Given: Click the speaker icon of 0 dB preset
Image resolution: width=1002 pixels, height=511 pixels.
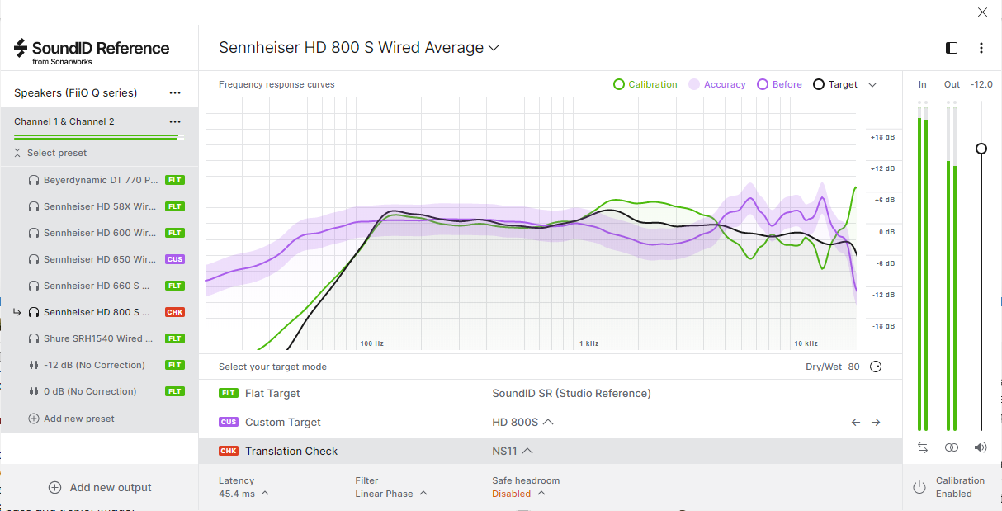Looking at the screenshot, I should 34,391.
